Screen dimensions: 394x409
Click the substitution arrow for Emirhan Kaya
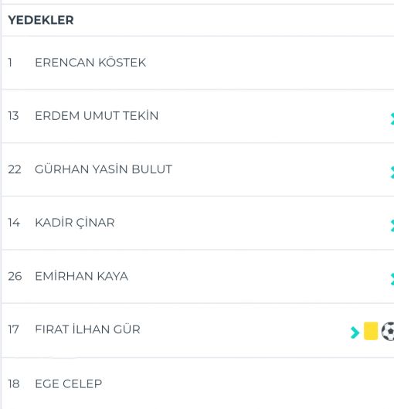(392, 279)
